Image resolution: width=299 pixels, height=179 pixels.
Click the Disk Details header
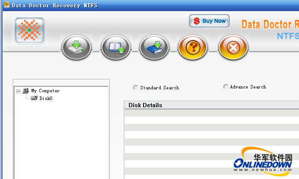(212, 105)
